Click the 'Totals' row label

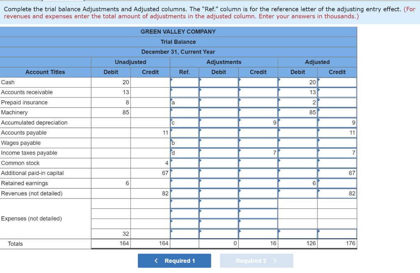click(x=15, y=244)
